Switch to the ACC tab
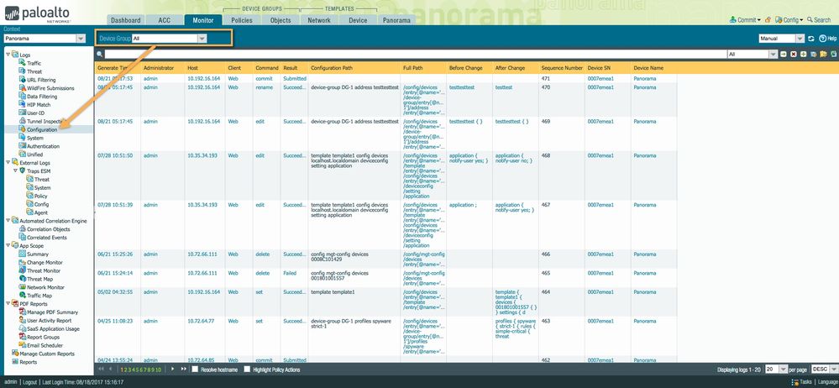Screen dimensions: 839x388 pos(165,20)
